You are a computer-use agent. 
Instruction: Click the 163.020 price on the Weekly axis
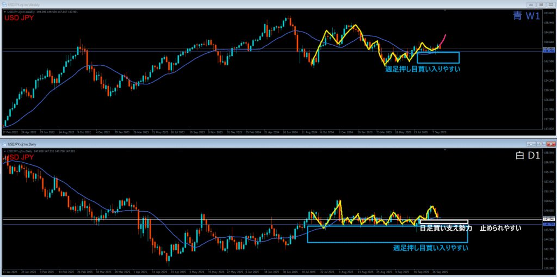pos(549,13)
